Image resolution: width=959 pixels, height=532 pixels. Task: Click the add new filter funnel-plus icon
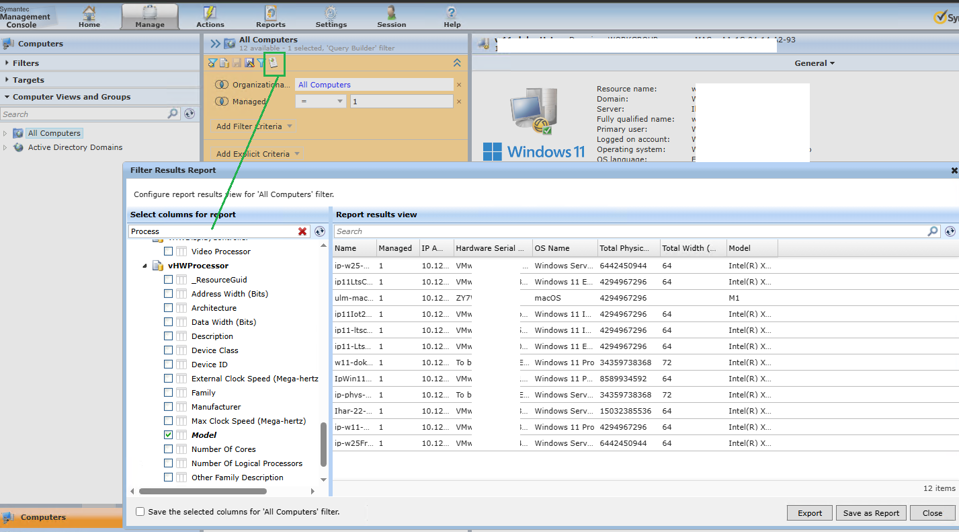coord(212,63)
